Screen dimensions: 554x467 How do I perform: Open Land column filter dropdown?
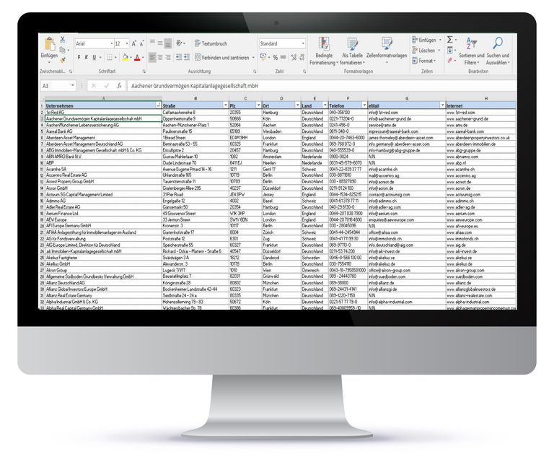[325, 105]
